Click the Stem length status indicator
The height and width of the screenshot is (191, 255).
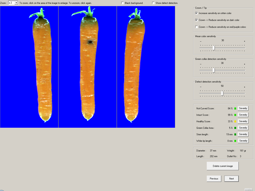(x=235, y=135)
